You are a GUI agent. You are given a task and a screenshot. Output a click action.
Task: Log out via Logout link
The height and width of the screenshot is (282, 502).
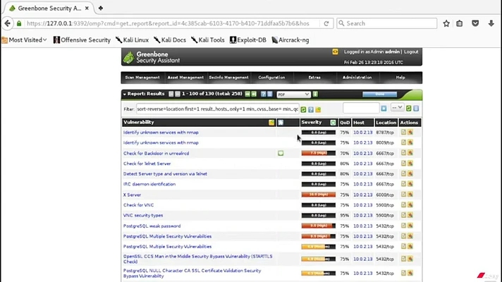coord(411,51)
